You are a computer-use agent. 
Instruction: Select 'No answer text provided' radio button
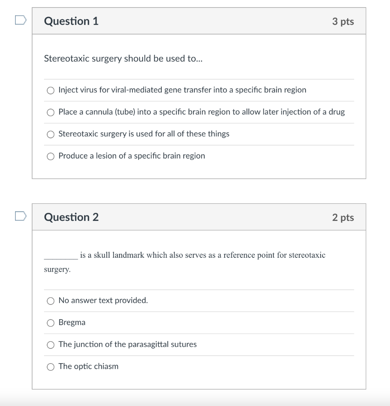tap(50, 301)
